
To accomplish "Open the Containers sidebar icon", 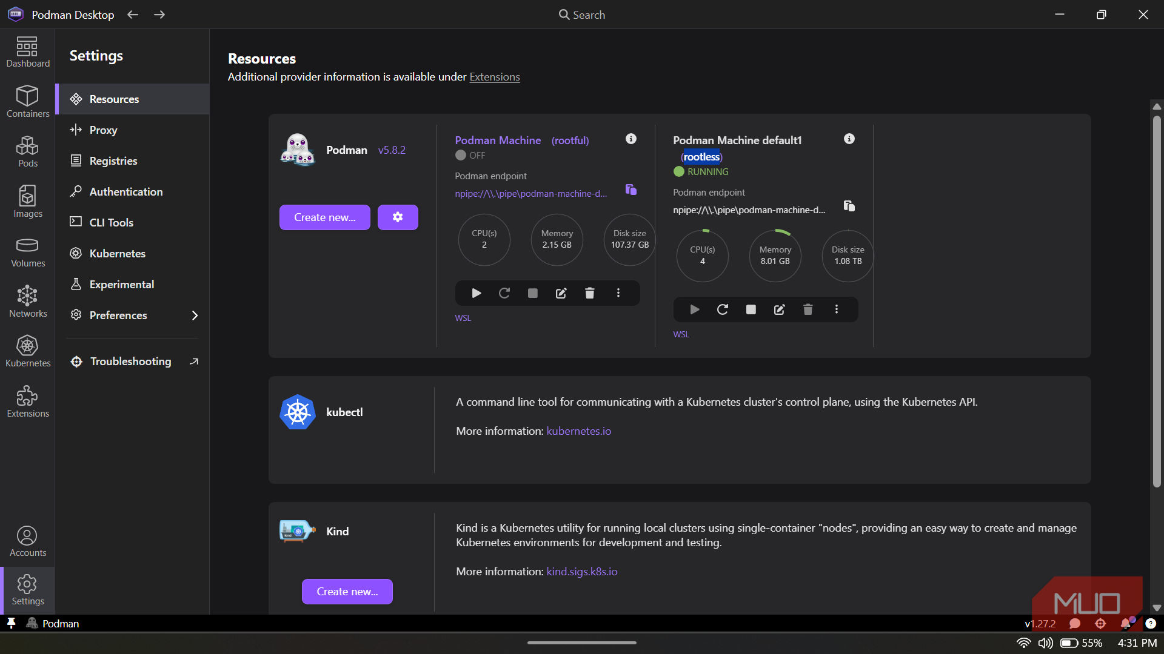I will pyautogui.click(x=28, y=102).
